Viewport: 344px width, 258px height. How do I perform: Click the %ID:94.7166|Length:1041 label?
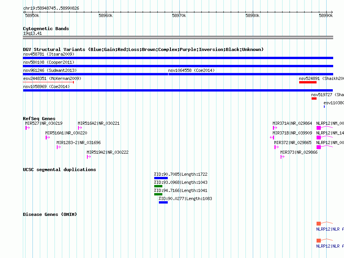tap(181, 190)
